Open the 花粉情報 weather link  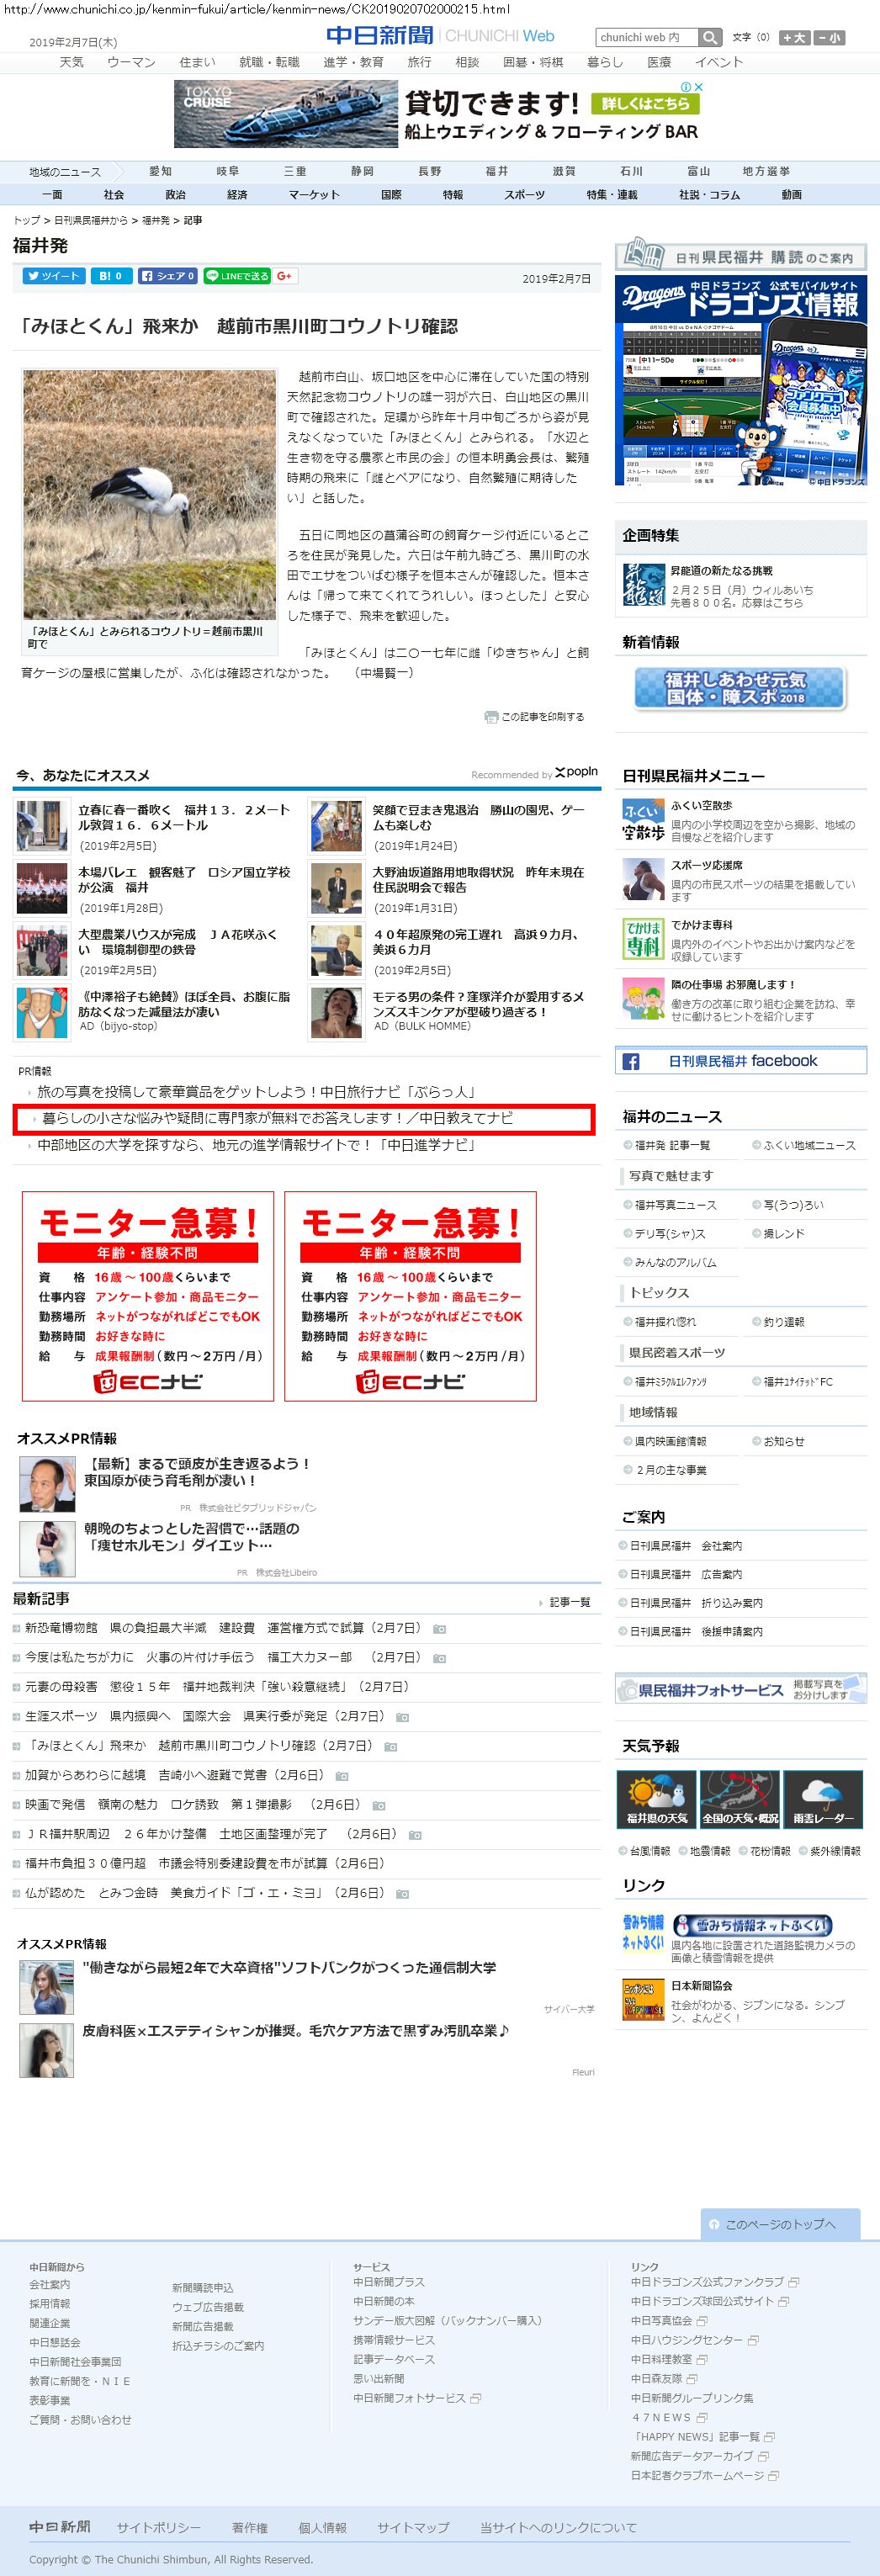[770, 1851]
